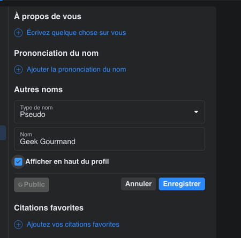Click the Citations favorites section heading
Image resolution: width=241 pixels, height=238 pixels.
pos(49,208)
